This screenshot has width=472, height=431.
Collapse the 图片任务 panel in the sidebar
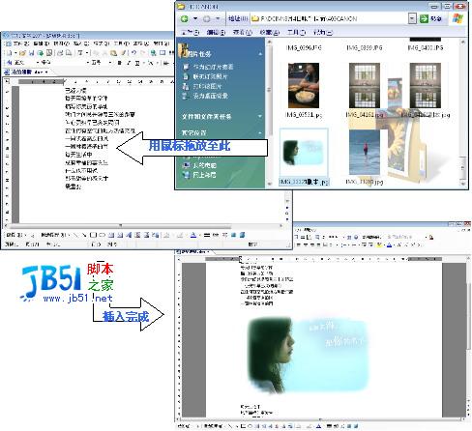[260, 54]
